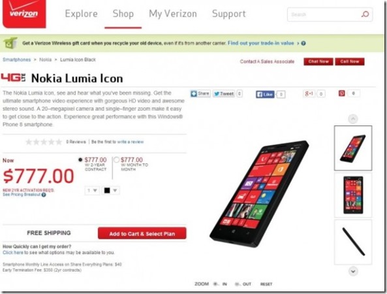The height and width of the screenshot is (294, 387).
Task: Click the search magnifier icon
Action: click(365, 14)
